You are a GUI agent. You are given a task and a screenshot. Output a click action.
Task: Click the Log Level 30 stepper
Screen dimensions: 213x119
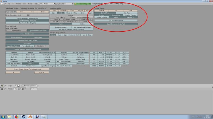[x=11, y=12]
